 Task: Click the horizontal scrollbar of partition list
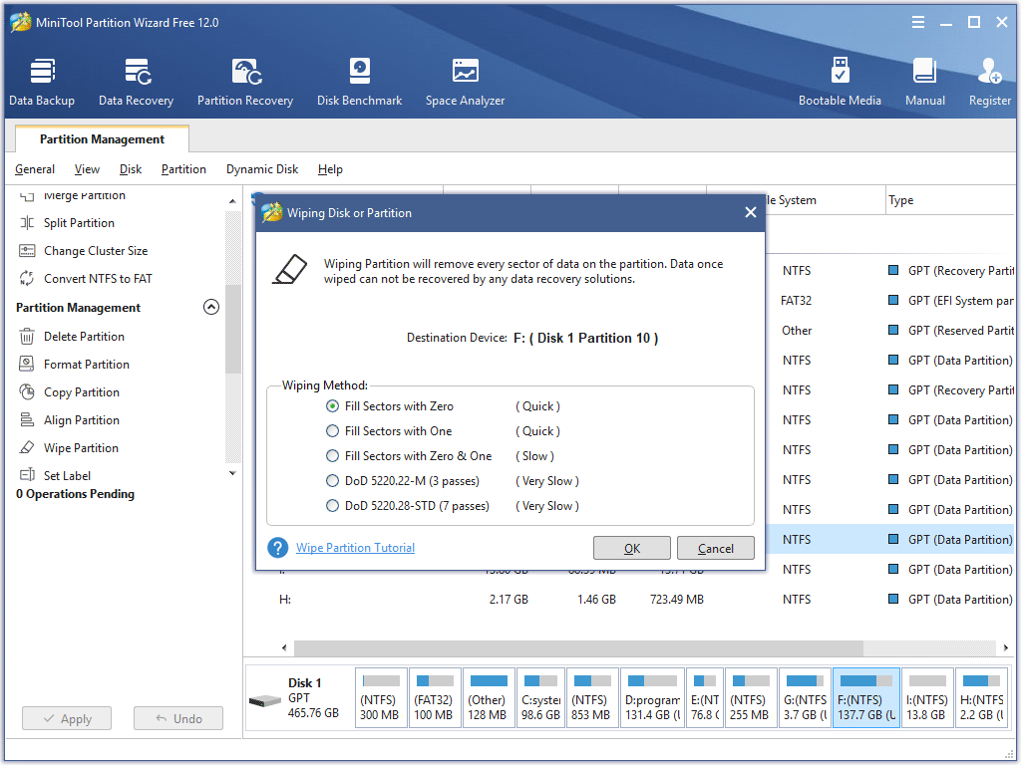(x=578, y=647)
